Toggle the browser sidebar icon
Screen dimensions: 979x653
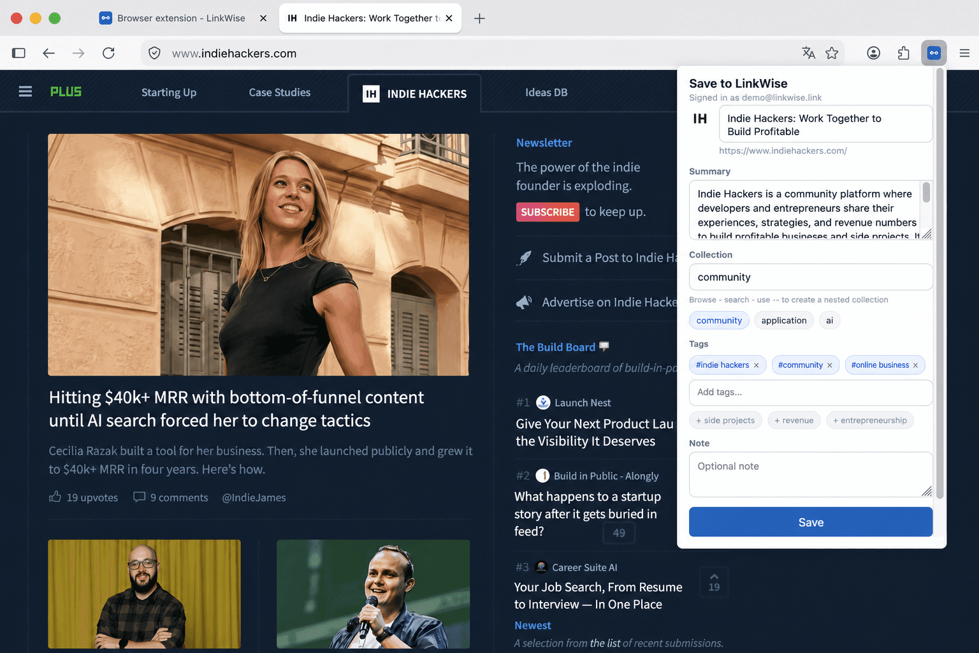click(18, 53)
